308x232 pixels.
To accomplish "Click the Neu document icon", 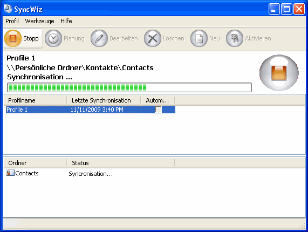I will click(199, 38).
